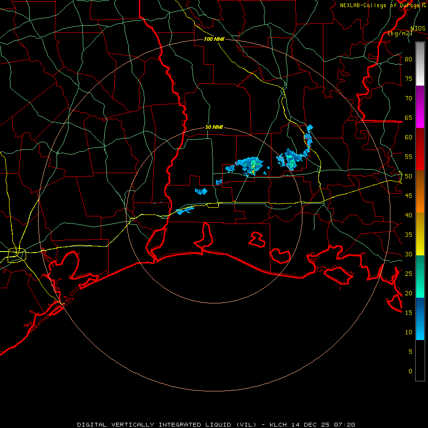Click the 80 value on the scale
Image resolution: width=428 pixels, height=428 pixels.
point(409,59)
